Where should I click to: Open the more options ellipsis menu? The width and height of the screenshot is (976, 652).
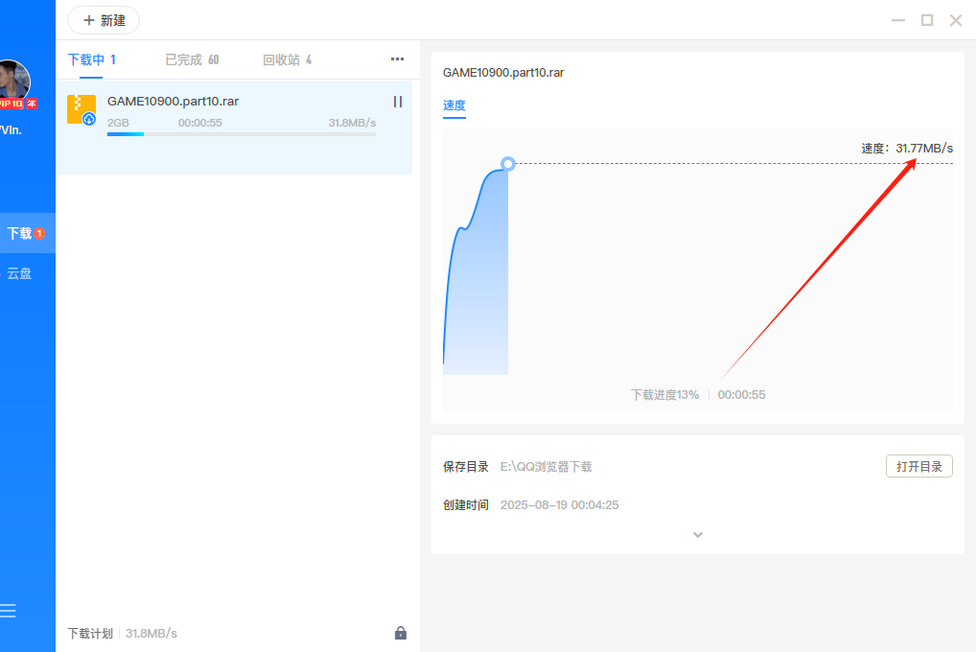tap(397, 58)
